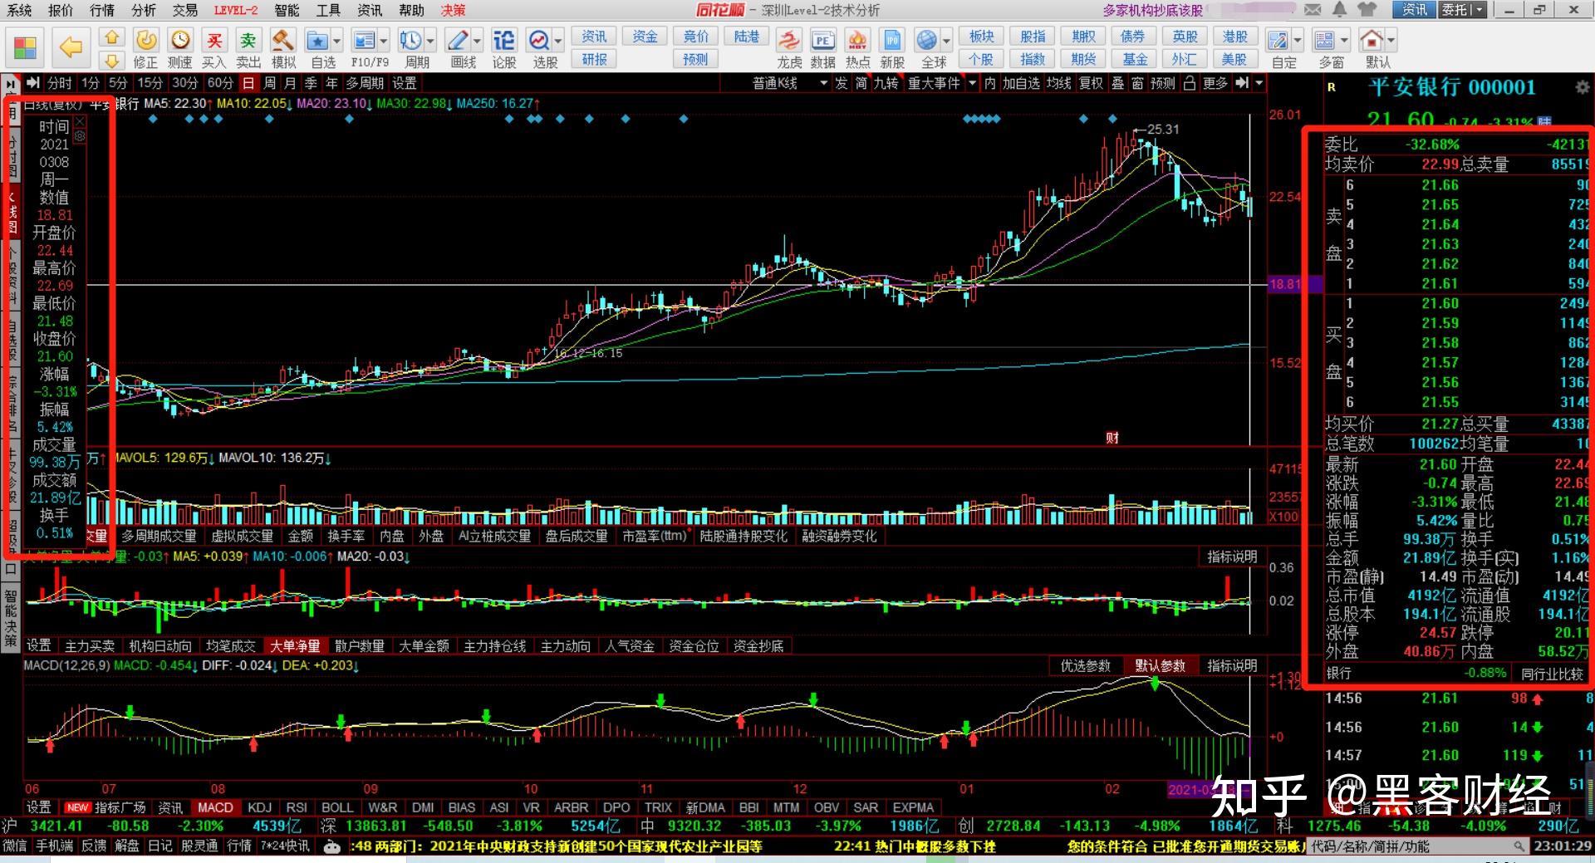
Task: Toggle the 复权 price adjustment option
Action: coord(1091,83)
